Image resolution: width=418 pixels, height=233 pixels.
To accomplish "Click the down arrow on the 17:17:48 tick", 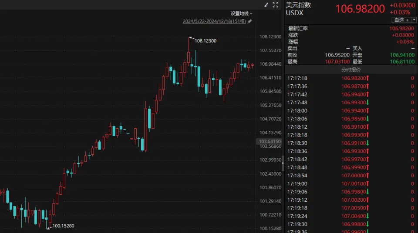I will click(x=367, y=103).
